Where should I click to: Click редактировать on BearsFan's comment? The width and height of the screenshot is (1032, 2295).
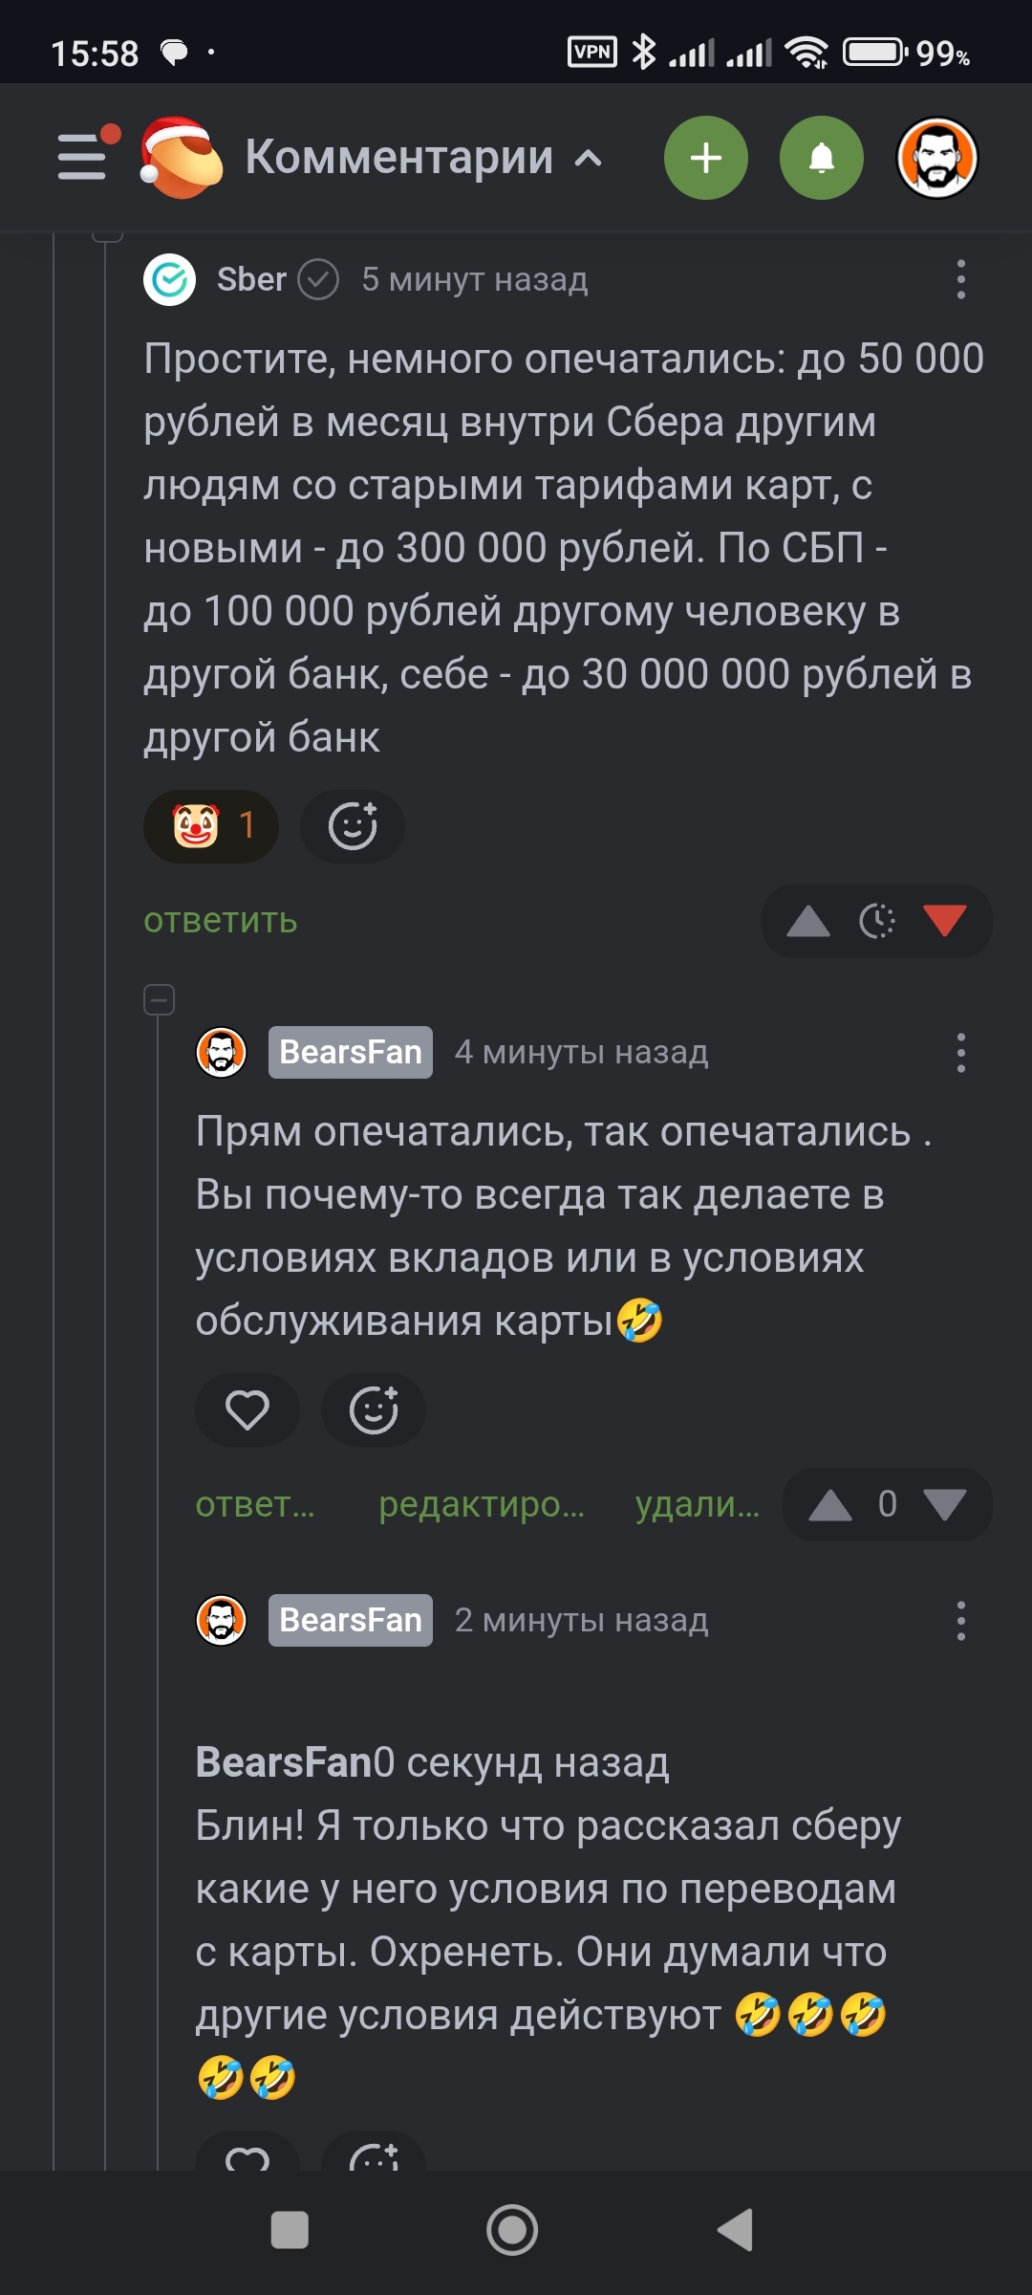(482, 1504)
